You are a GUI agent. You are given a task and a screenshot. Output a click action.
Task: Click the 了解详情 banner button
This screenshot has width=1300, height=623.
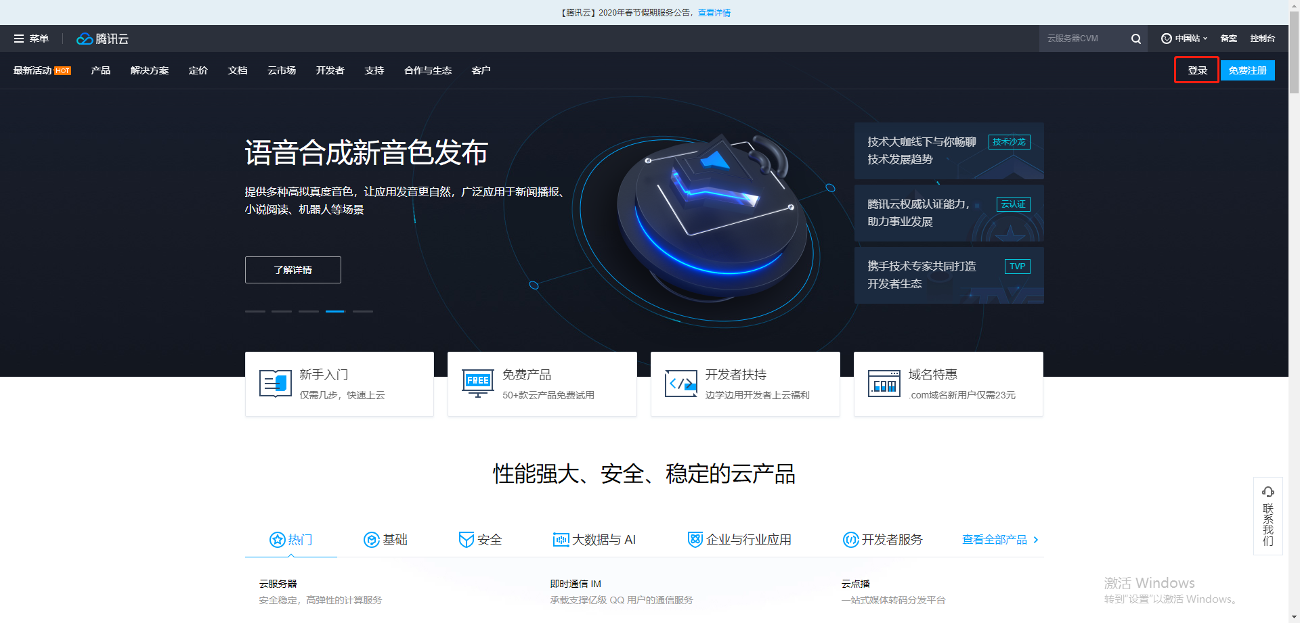tap(293, 270)
